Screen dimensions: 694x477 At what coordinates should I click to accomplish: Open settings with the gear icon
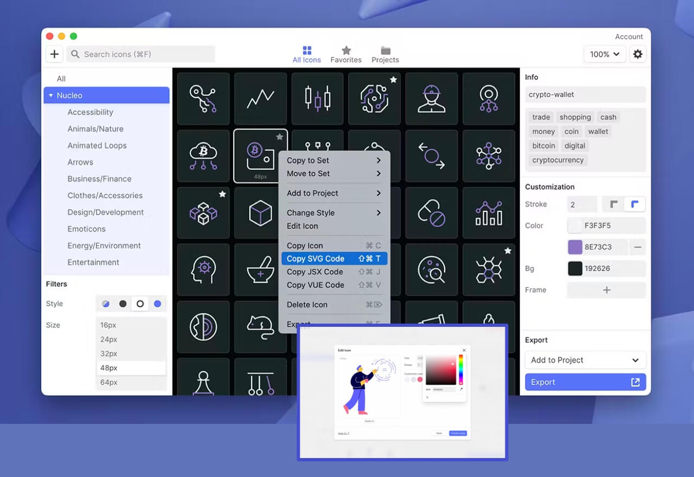pos(638,54)
